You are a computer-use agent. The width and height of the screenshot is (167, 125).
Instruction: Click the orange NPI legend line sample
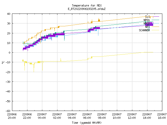click(155, 27)
